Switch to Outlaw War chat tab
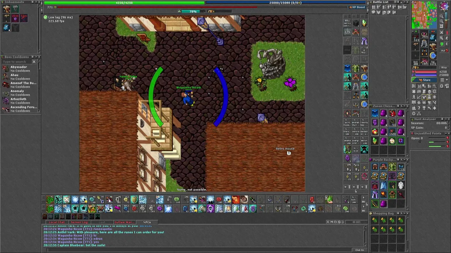This screenshot has width=451, height=253. [x=124, y=222]
